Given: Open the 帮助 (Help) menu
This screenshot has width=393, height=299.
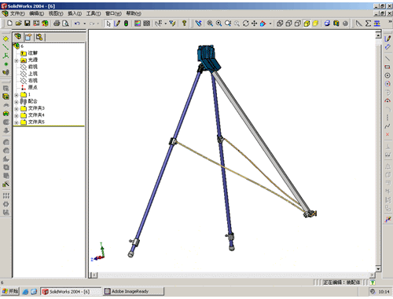Looking at the screenshot, I should 134,13.
